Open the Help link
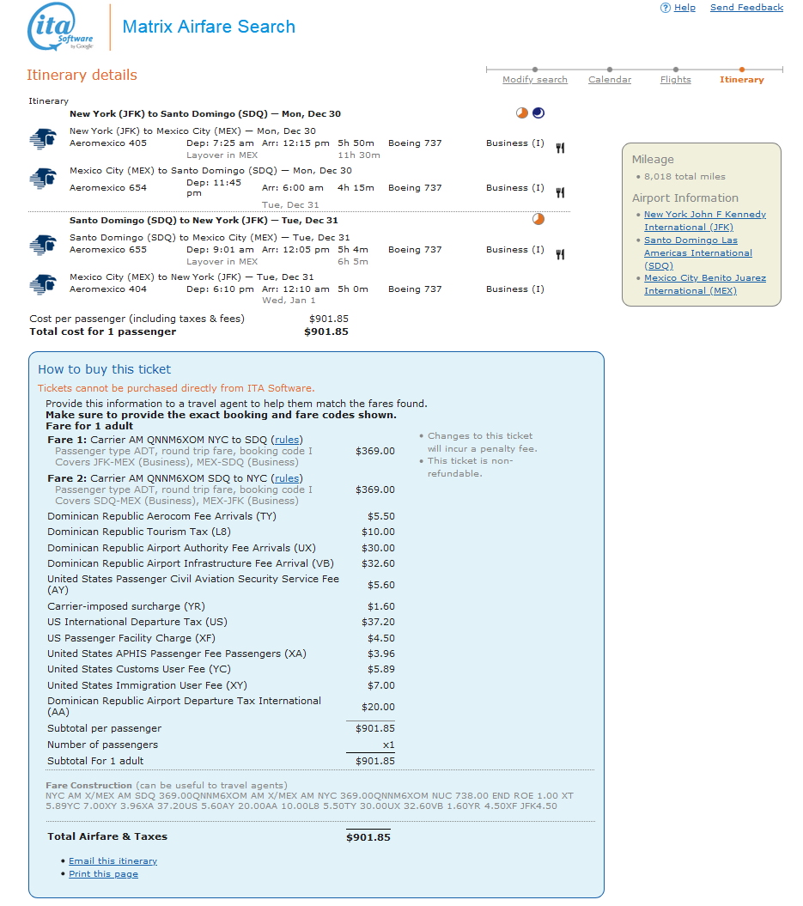Screen dimensions: 803x906 pos(684,8)
